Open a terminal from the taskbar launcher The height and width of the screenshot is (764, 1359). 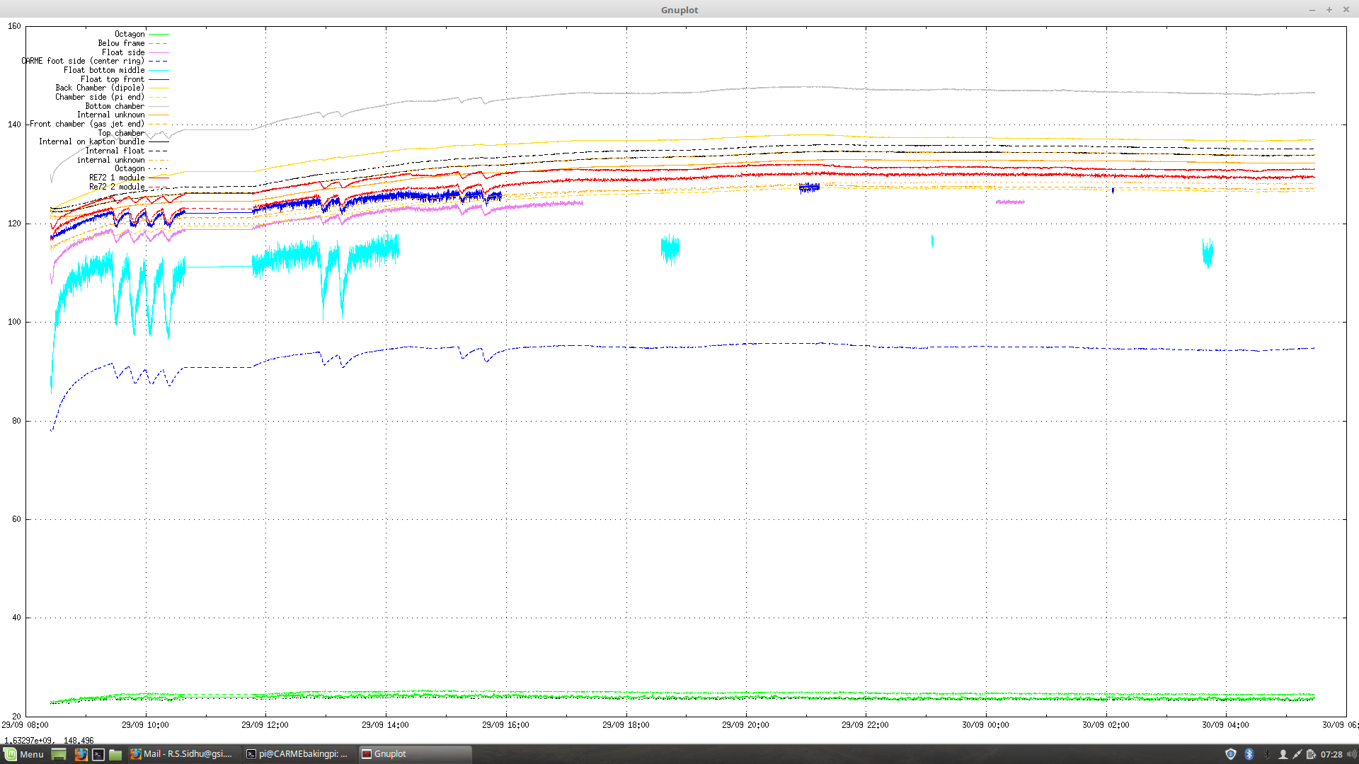[x=98, y=754]
